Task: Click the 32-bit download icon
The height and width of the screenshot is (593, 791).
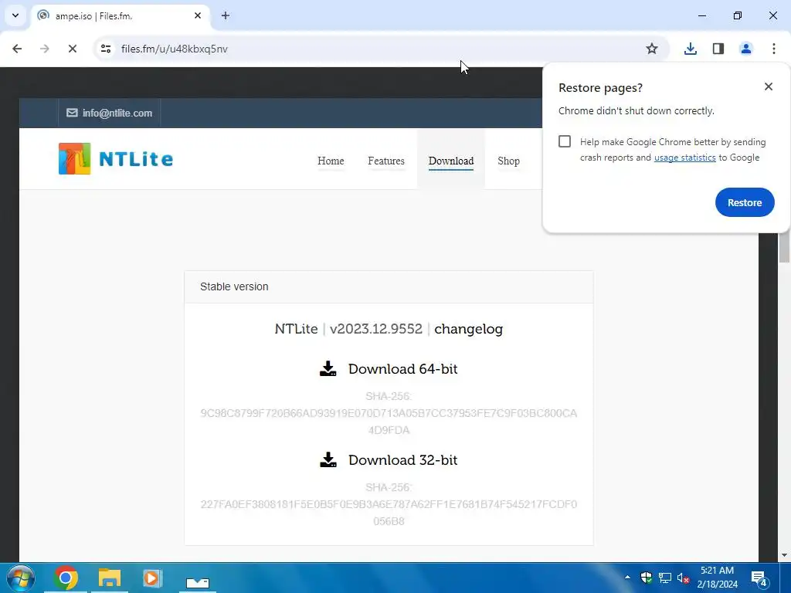Action: pyautogui.click(x=328, y=460)
